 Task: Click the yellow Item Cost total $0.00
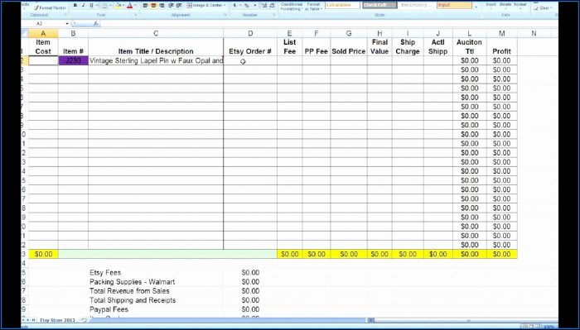pos(43,254)
